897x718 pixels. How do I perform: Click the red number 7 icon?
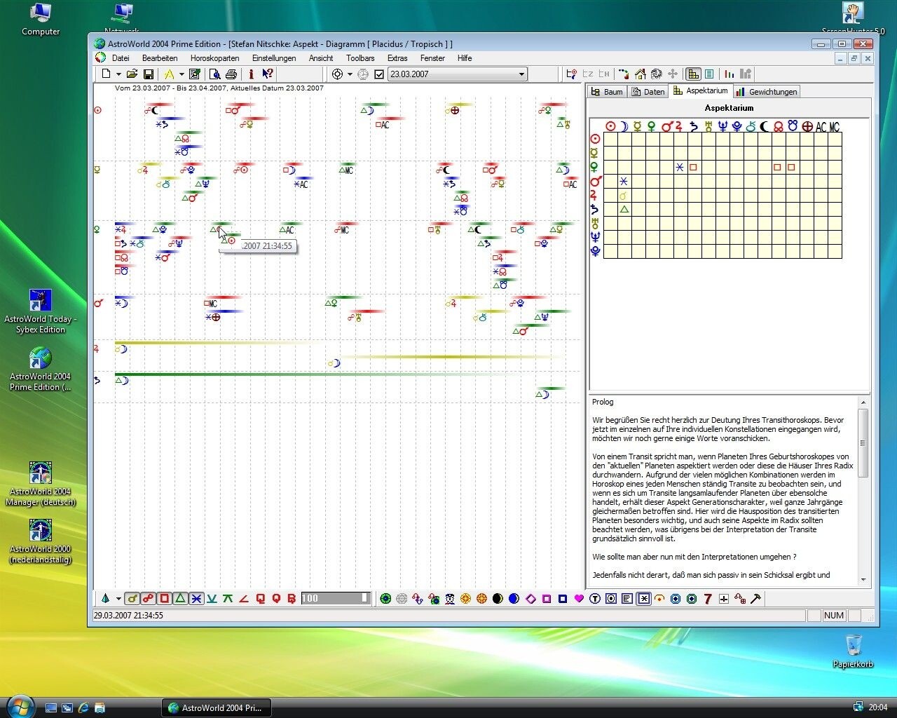click(x=708, y=598)
